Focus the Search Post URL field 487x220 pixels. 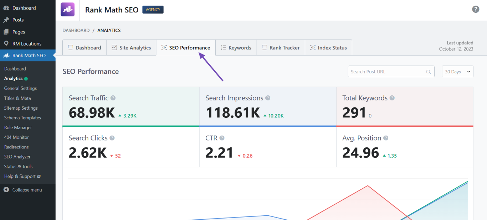click(391, 72)
